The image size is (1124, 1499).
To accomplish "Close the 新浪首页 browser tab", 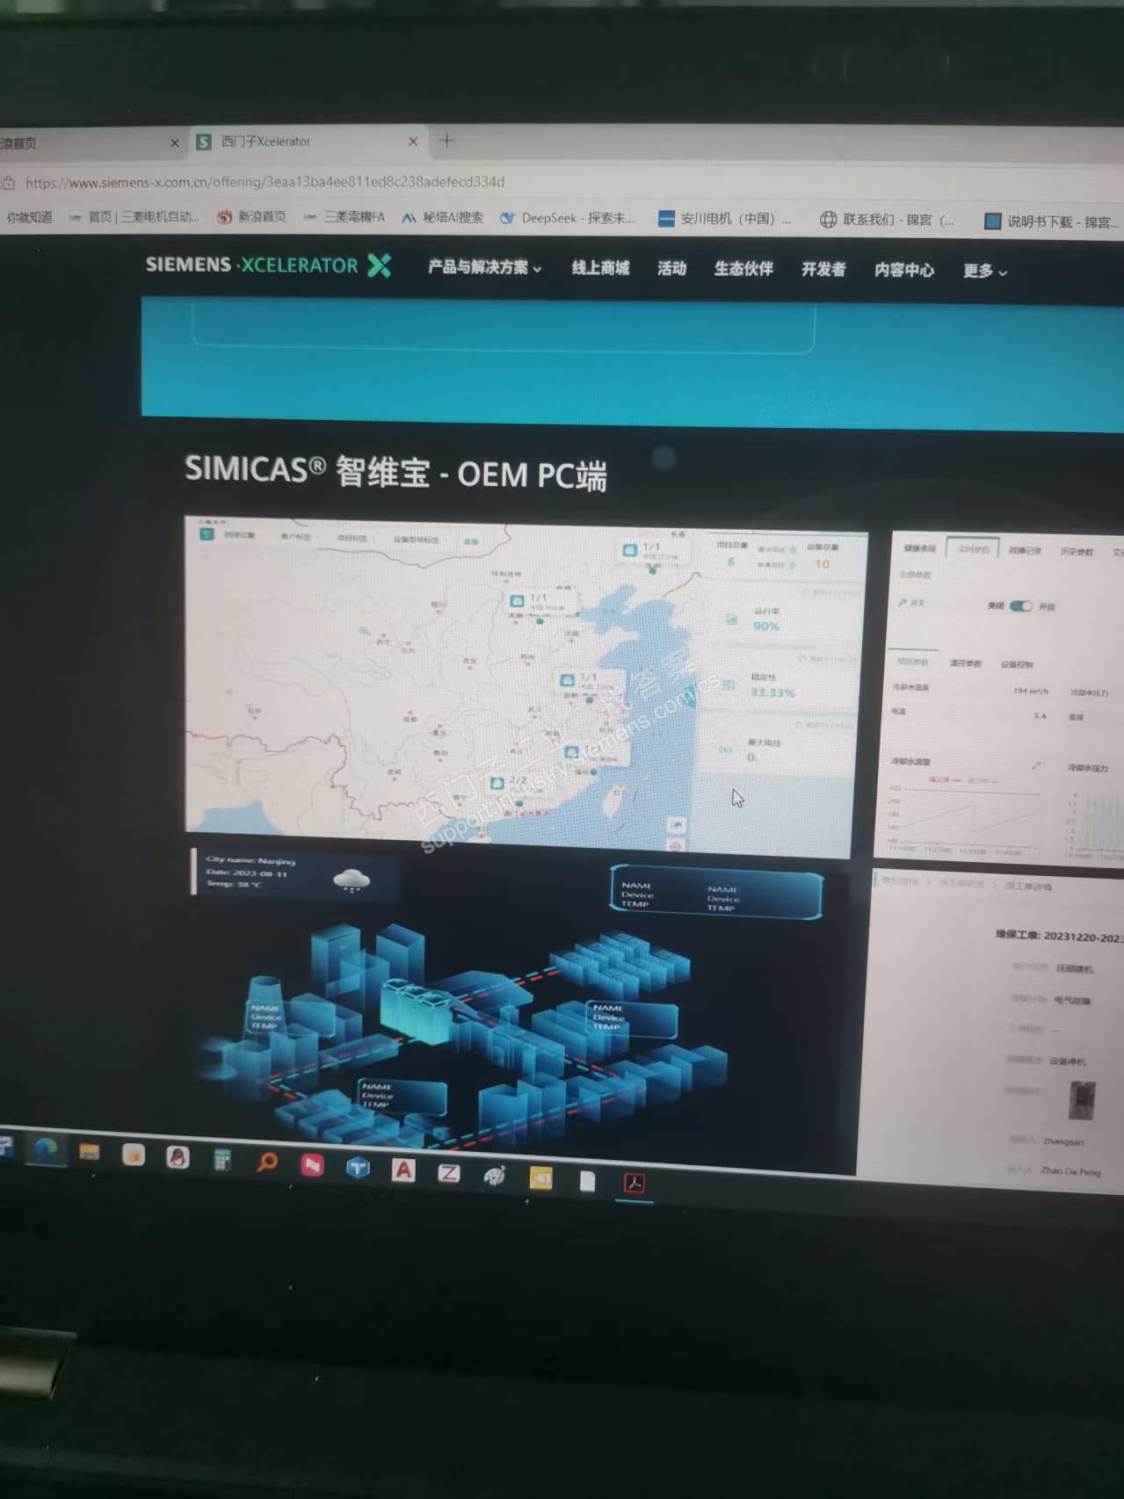I will click(174, 142).
